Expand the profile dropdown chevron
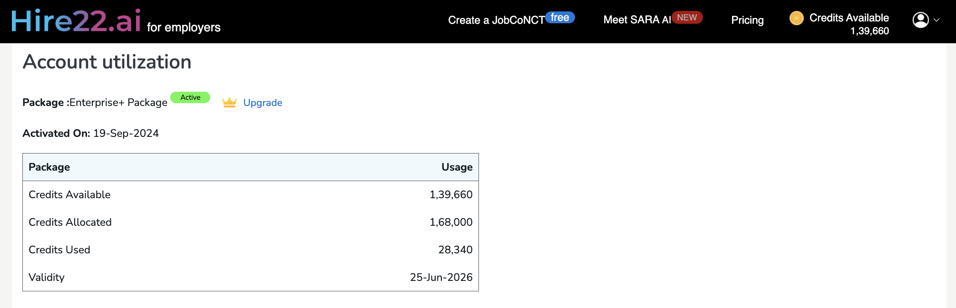 pos(936,20)
